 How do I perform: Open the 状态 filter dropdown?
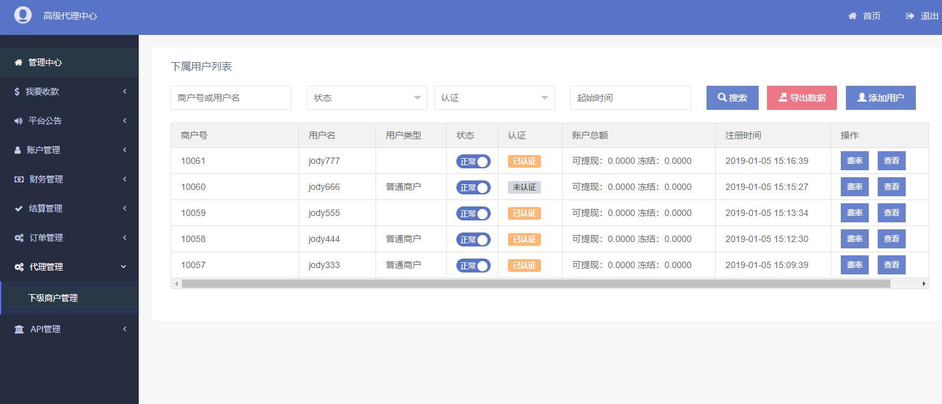[x=367, y=98]
